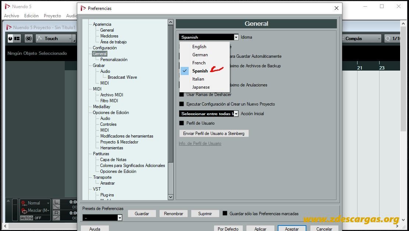Open the Archivo menu
The height and width of the screenshot is (231, 409).
11,16
